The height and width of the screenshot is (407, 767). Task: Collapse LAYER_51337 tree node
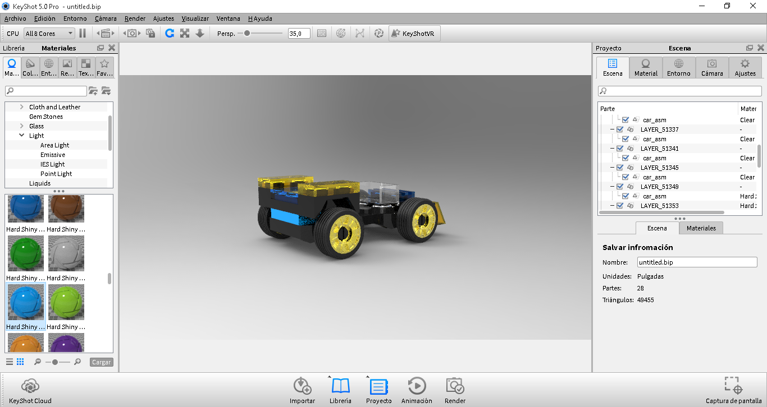tap(613, 129)
